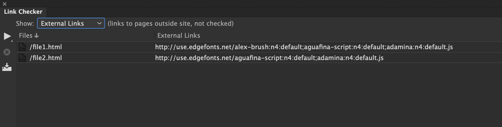Click the "links to pages outside site" description
Screen dimensions: 502x127
[x=171, y=23]
